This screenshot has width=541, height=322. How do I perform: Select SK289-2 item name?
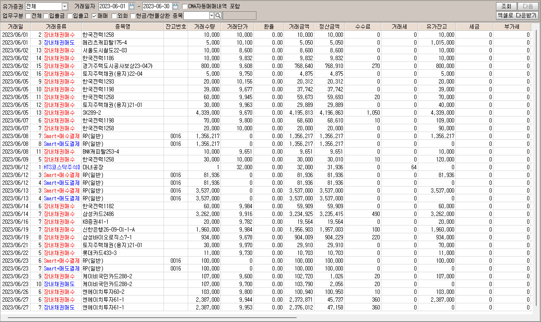92,113
